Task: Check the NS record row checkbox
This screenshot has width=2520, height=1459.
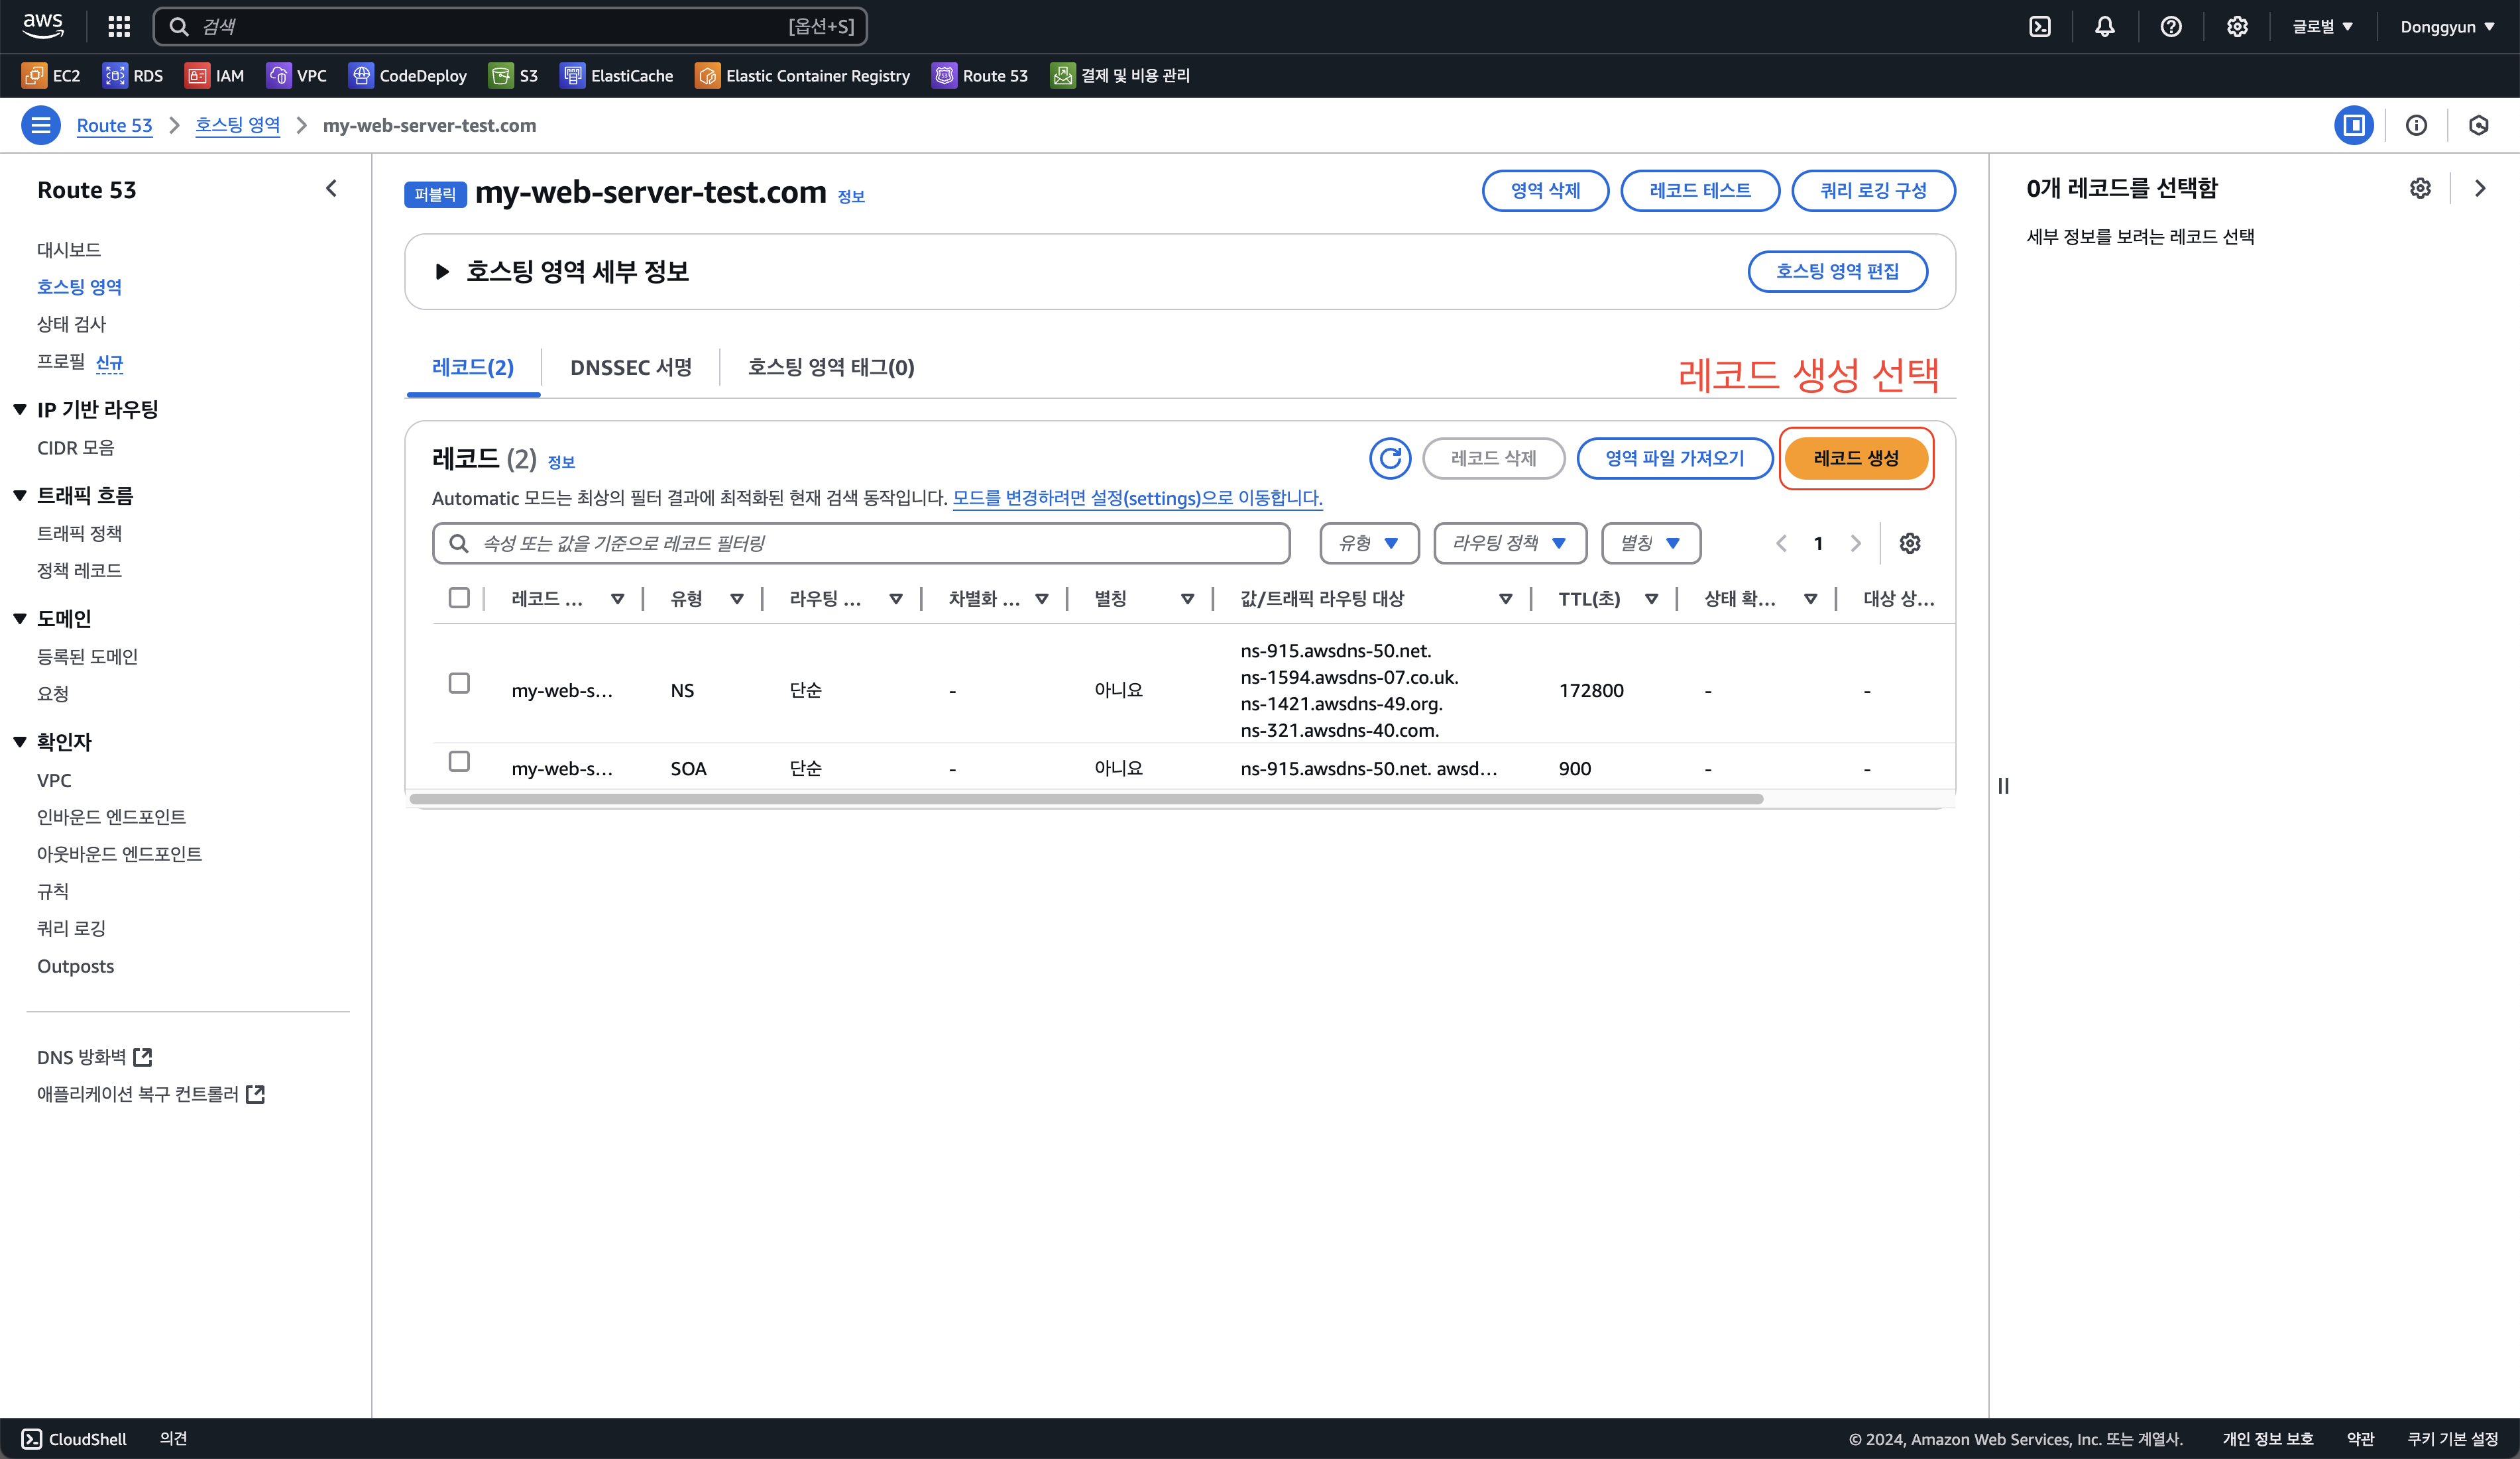Action: [459, 684]
